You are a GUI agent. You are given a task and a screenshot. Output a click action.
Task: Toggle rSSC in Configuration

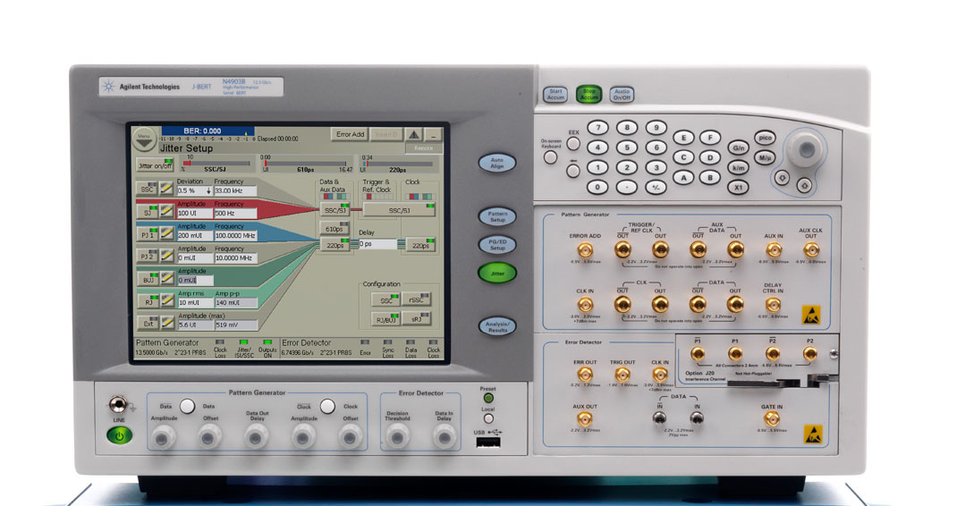[417, 299]
